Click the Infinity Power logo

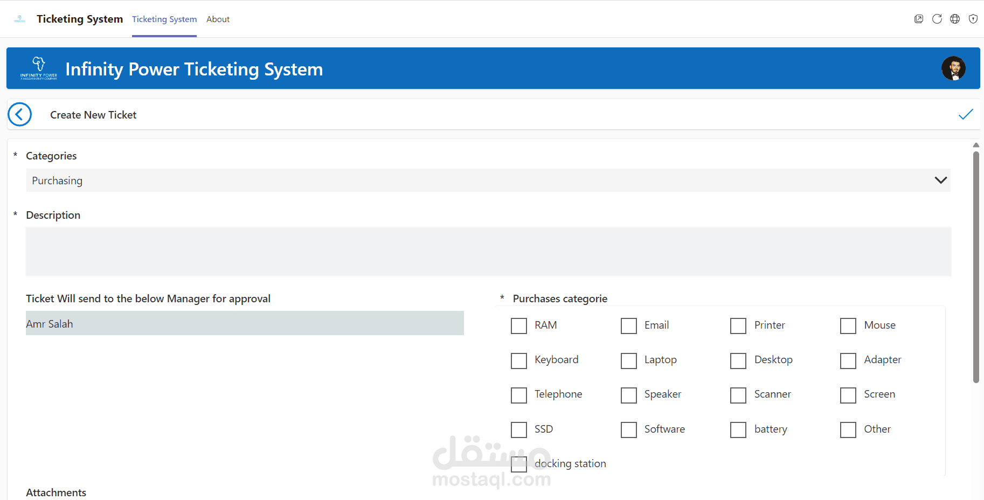tap(38, 68)
